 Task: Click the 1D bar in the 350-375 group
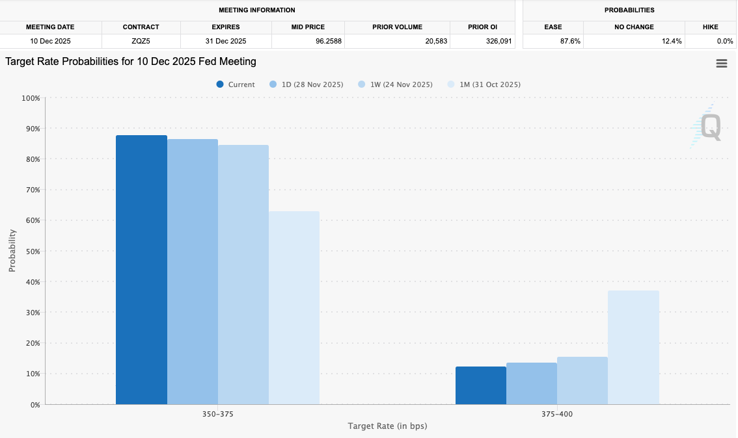point(192,272)
